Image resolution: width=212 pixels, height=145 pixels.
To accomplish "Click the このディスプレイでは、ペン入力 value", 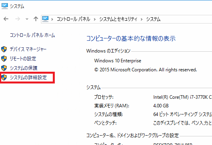I will point(182,123).
